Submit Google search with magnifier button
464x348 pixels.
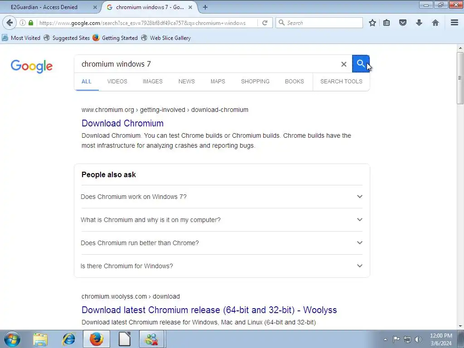click(x=361, y=63)
